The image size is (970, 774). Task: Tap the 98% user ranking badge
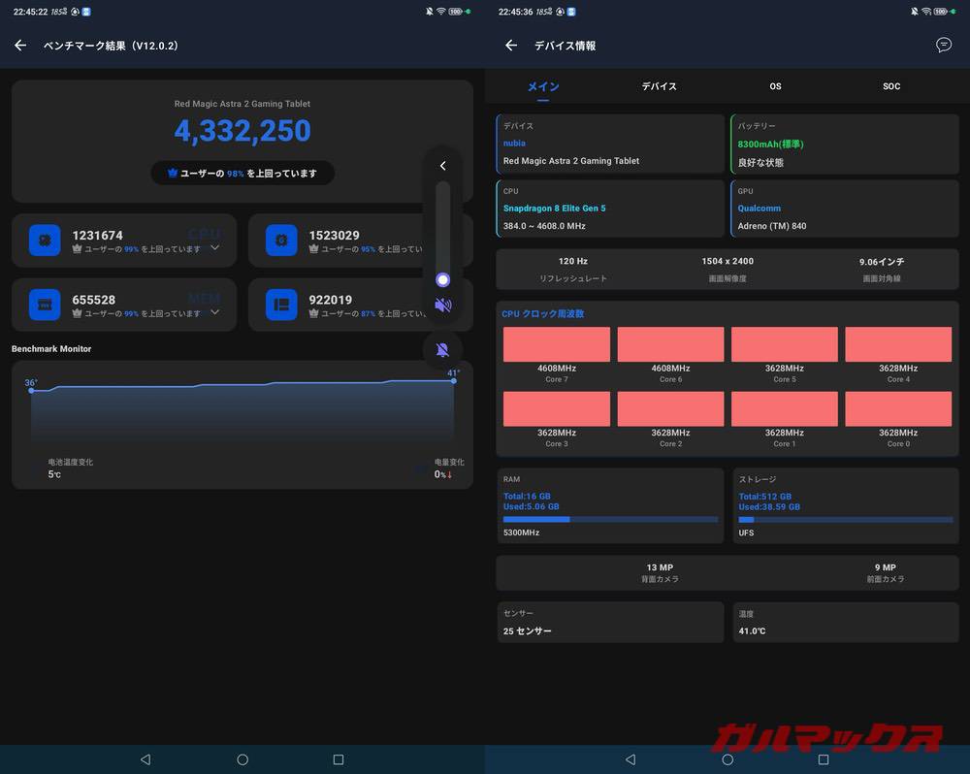tap(242, 174)
